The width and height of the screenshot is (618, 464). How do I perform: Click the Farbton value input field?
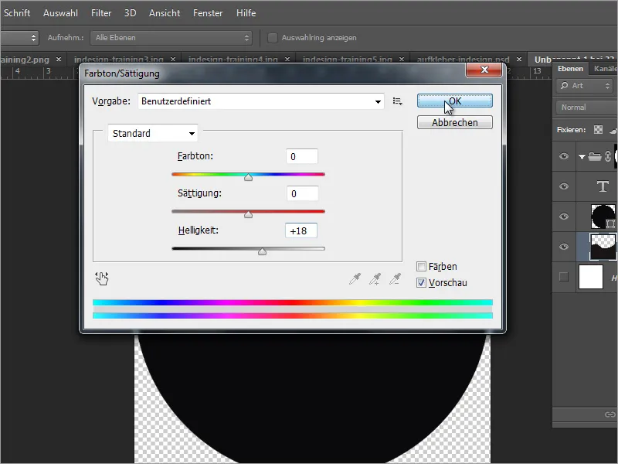coord(302,157)
